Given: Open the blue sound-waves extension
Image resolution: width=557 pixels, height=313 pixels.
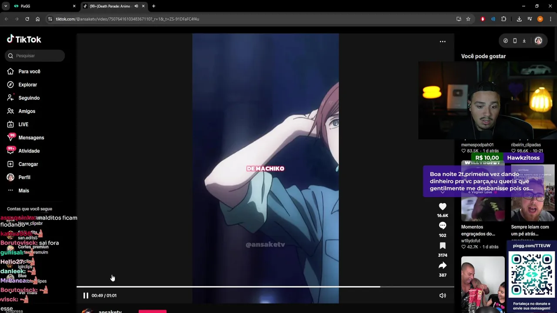Looking at the screenshot, I should pyautogui.click(x=493, y=19).
